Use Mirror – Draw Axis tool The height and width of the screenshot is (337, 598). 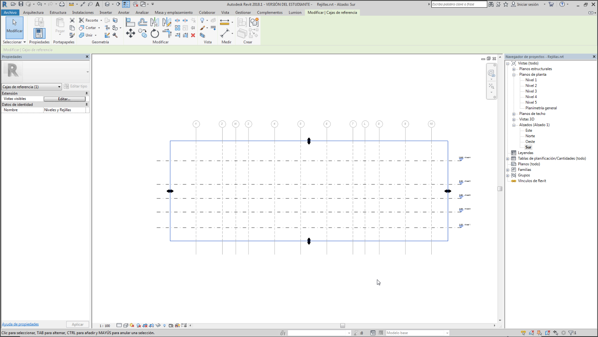167,22
